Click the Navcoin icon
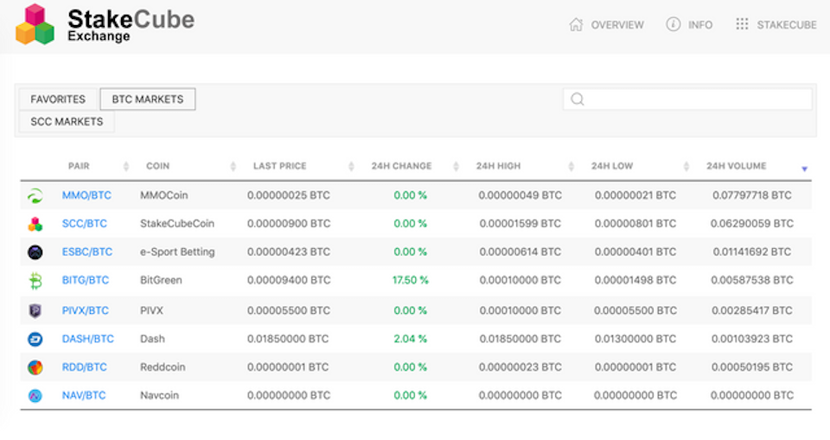This screenshot has width=830, height=440. tap(35, 396)
